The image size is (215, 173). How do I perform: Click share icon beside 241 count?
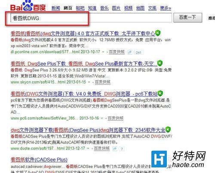(x=130, y=52)
